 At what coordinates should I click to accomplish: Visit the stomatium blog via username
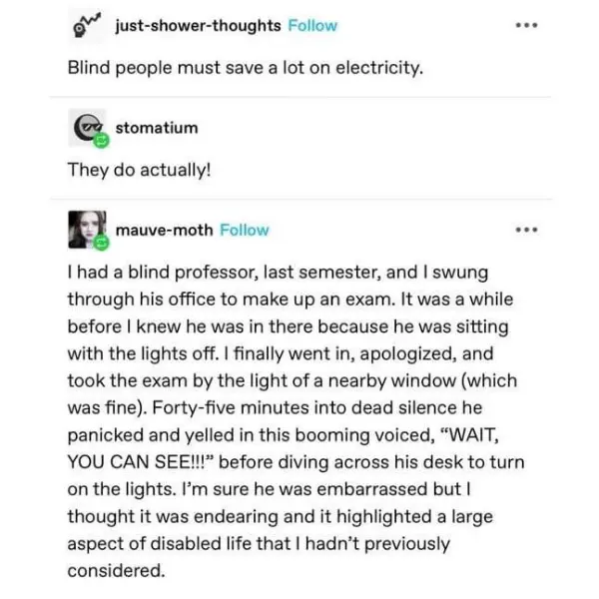157,128
